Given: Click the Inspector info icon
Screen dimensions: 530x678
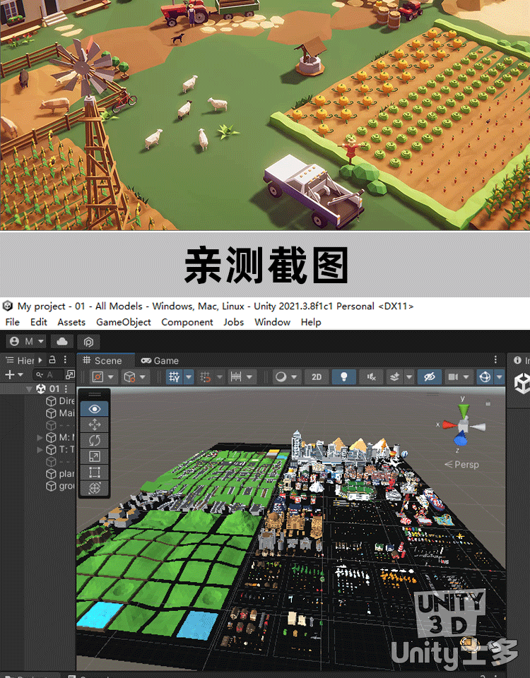Looking at the screenshot, I should coord(517,360).
